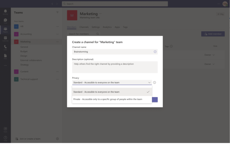This screenshot has width=230, height=150.
Task: Open the Strategy channel
Action: (24, 65)
